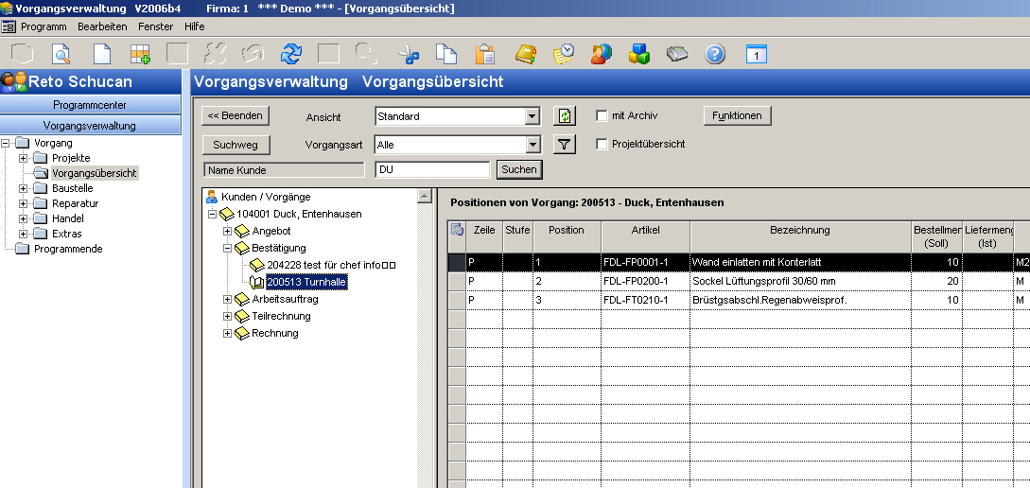Click the Bezeichnung column header
This screenshot has height=488, width=1030.
point(800,236)
